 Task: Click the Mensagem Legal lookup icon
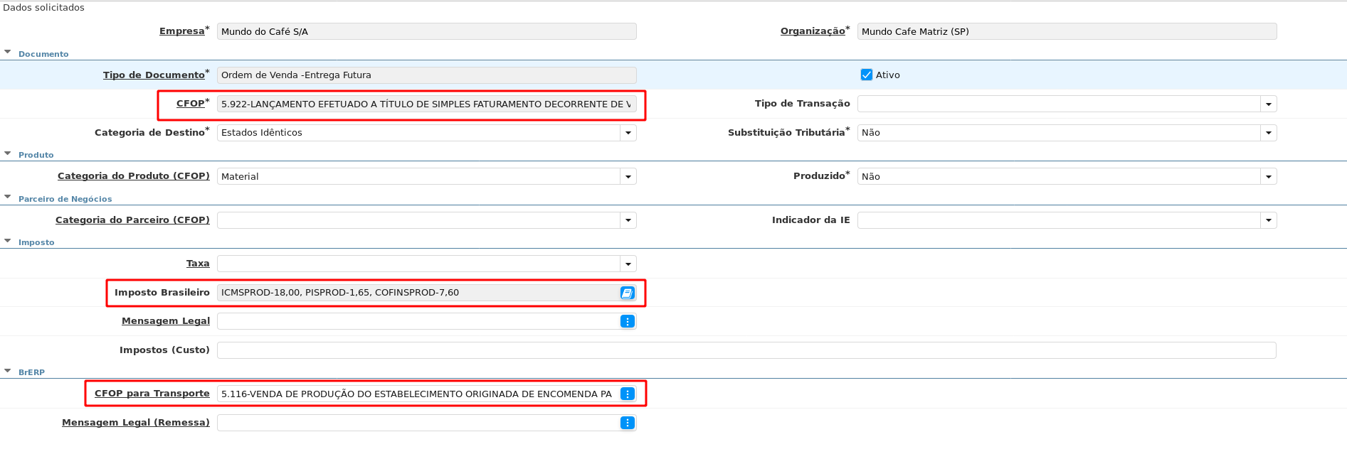coord(627,322)
